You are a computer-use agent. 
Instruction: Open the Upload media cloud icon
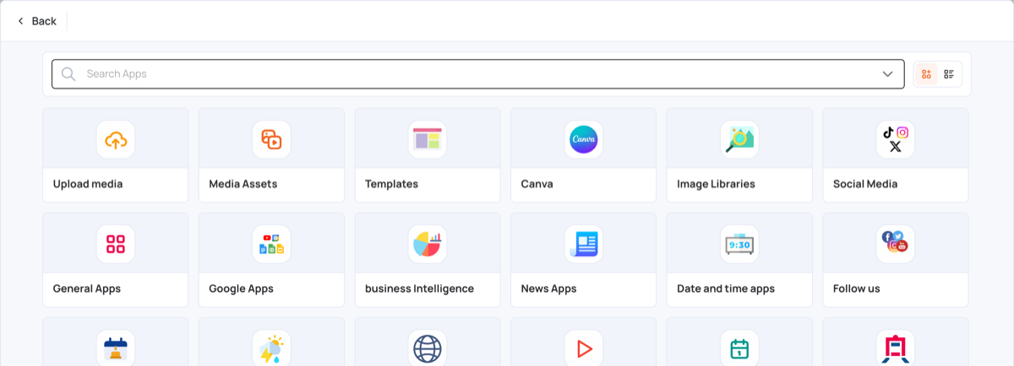point(116,139)
